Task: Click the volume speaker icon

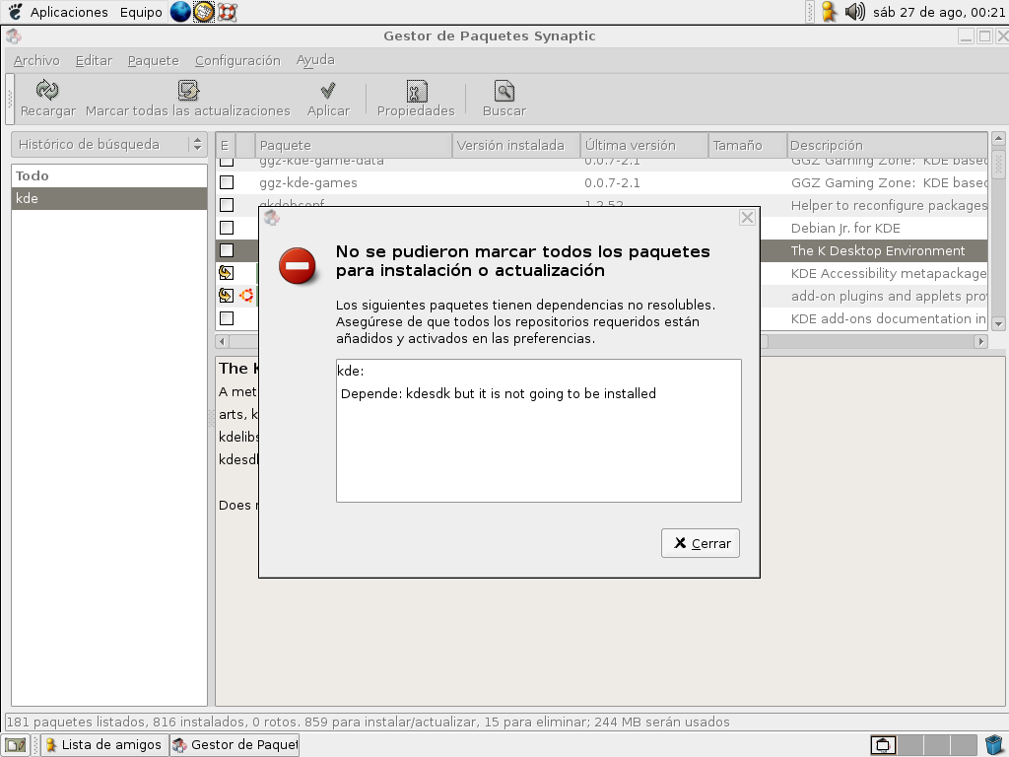Action: click(854, 12)
